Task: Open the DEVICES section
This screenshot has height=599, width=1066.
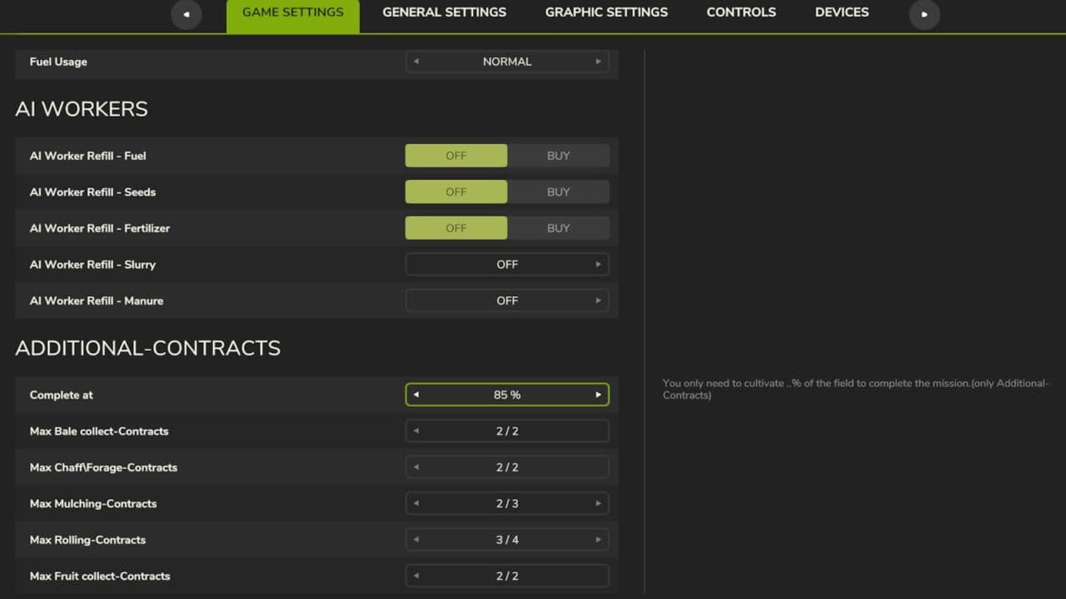Action: [841, 12]
